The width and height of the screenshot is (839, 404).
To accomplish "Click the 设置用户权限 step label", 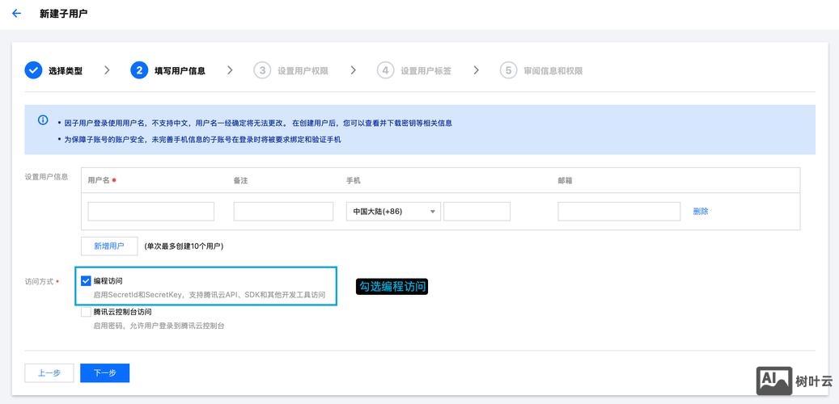I will [303, 70].
